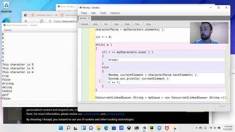The height and width of the screenshot is (132, 235).
Task: Open the Options menu of the BlueJ Terminal Window
Action: pyautogui.click(x=8, y=30)
